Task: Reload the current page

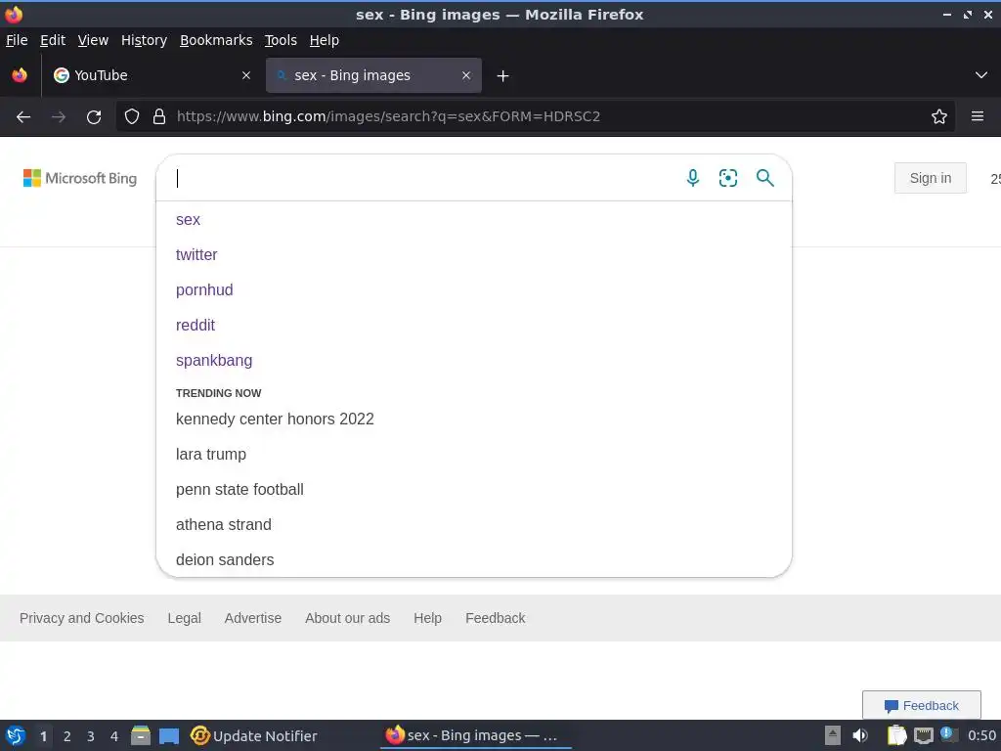Action: tap(94, 117)
